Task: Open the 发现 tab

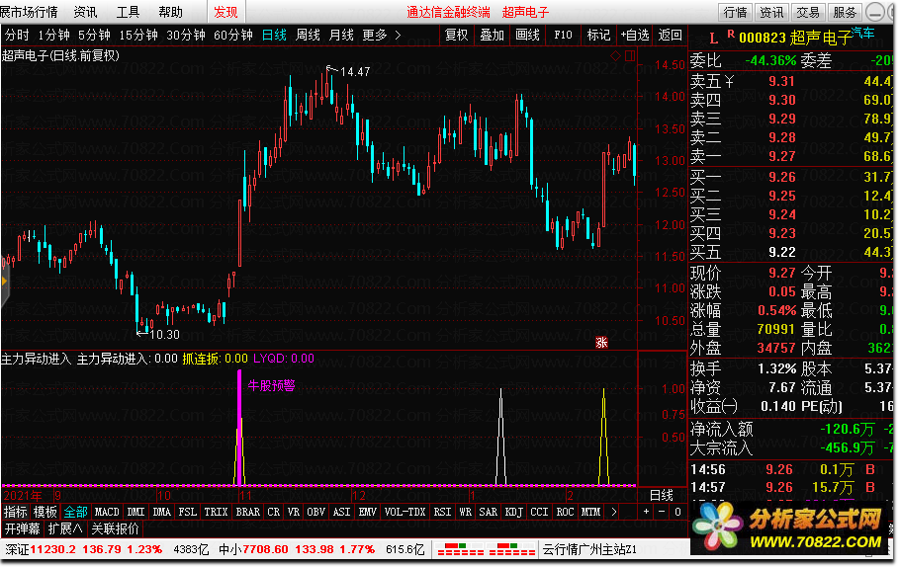Action: tap(225, 12)
